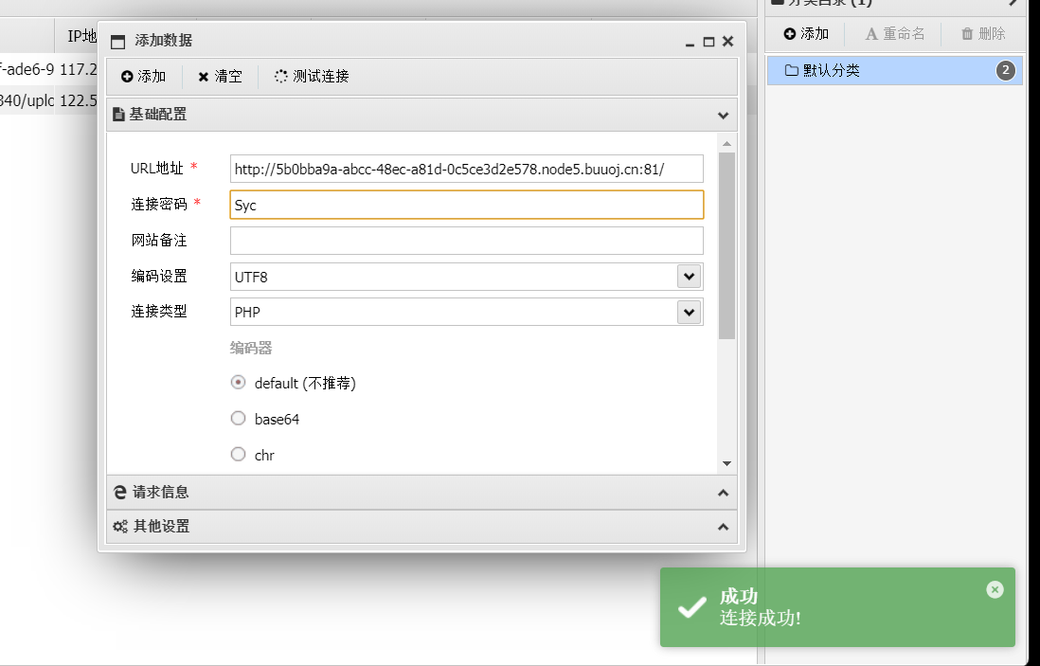
Task: Open the 连接类型 PHP dropdown
Action: (689, 312)
